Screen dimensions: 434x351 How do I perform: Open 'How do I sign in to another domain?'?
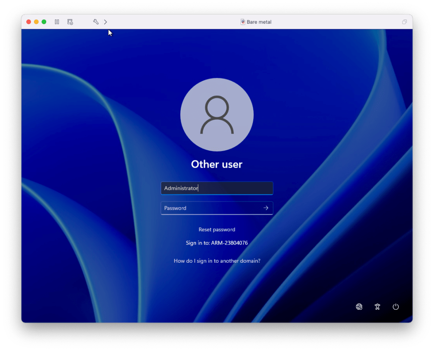[217, 261]
